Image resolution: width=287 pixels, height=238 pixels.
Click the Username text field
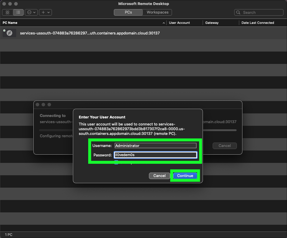coord(155,146)
